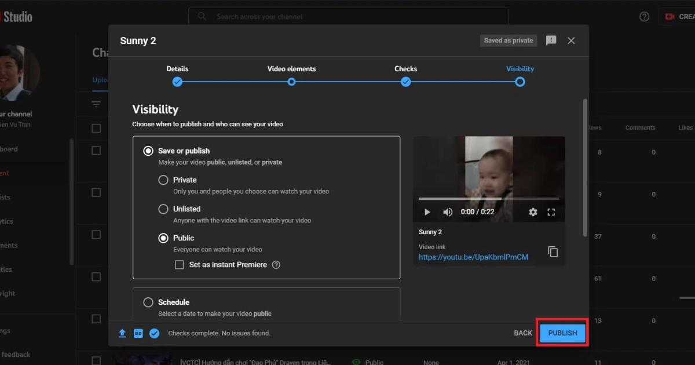This screenshot has width=695, height=365.
Task: Copy the video link using the copy icon
Action: tap(553, 251)
